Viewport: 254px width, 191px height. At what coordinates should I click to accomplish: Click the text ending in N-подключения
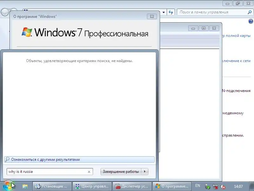236,91
